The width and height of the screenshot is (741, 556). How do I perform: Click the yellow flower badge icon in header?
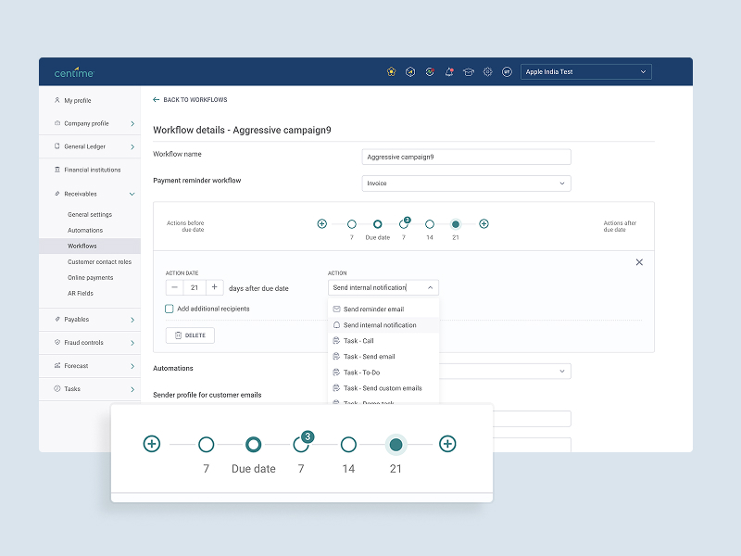[x=391, y=72]
